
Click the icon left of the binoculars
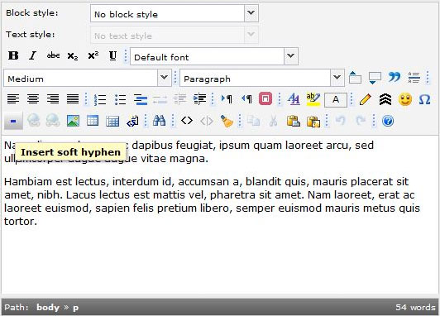(x=132, y=121)
